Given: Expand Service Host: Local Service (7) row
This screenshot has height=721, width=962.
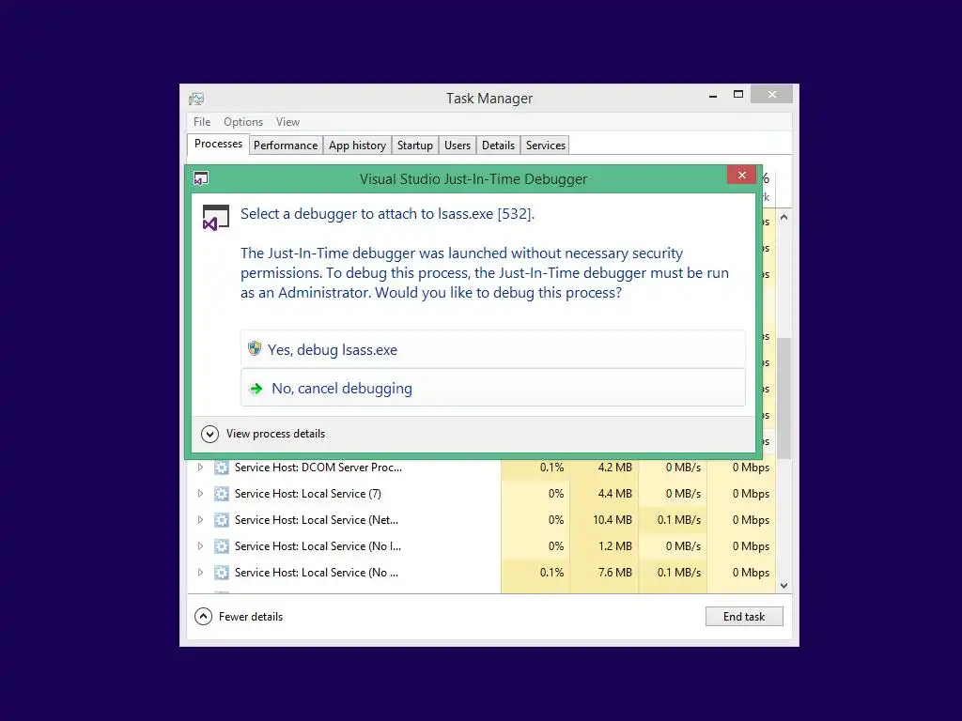Looking at the screenshot, I should [200, 494].
